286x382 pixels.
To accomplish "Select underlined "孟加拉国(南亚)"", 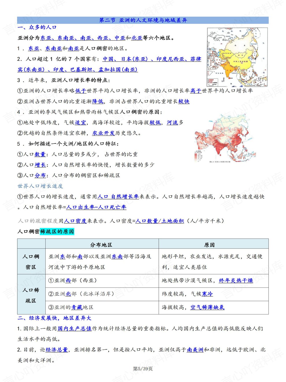I will click(x=118, y=69).
